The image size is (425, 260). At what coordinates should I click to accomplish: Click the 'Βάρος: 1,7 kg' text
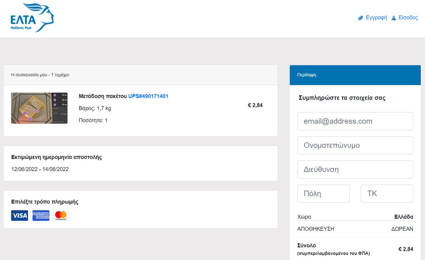(95, 108)
